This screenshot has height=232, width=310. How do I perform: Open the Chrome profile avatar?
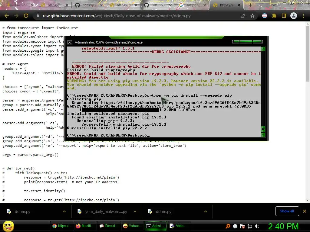pyautogui.click(x=294, y=16)
